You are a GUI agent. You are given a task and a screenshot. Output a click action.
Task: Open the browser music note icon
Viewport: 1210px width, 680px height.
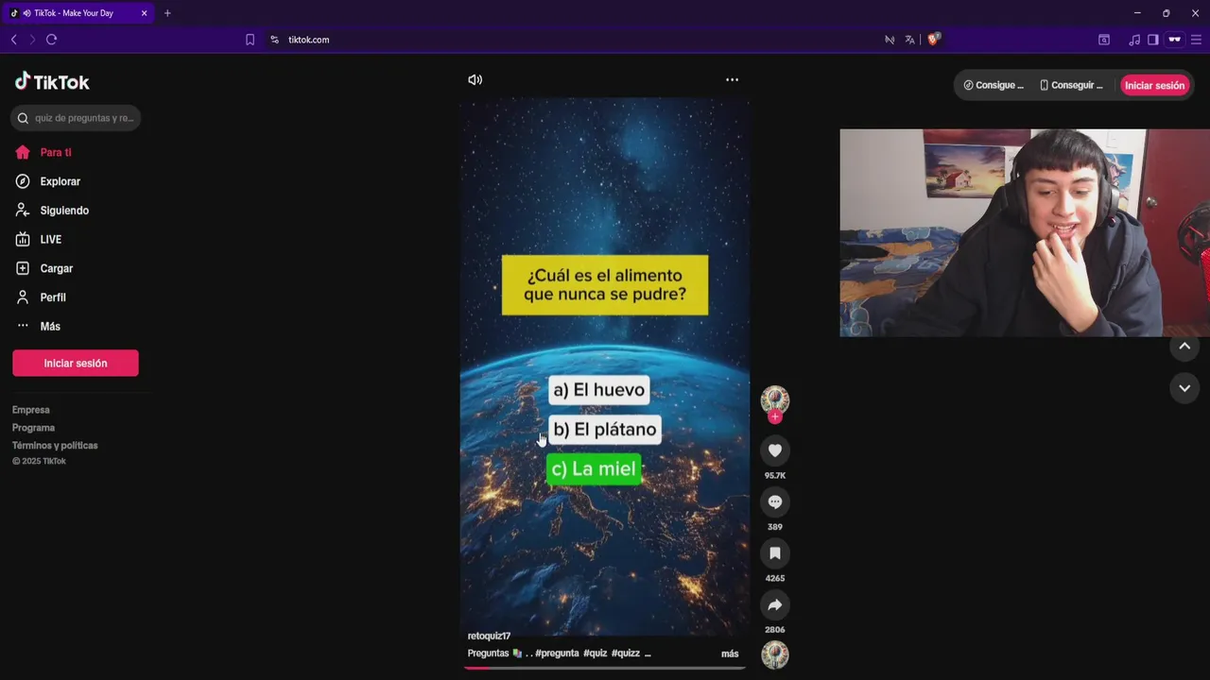click(1134, 40)
